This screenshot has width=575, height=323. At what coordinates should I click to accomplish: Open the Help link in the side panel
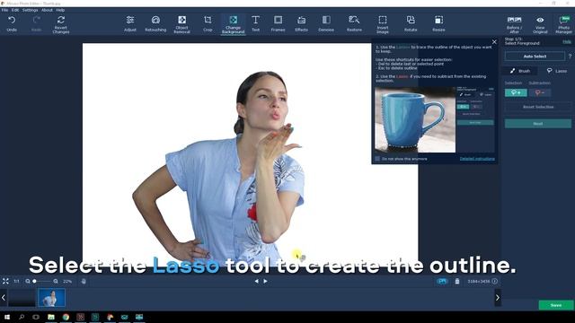pos(567,41)
